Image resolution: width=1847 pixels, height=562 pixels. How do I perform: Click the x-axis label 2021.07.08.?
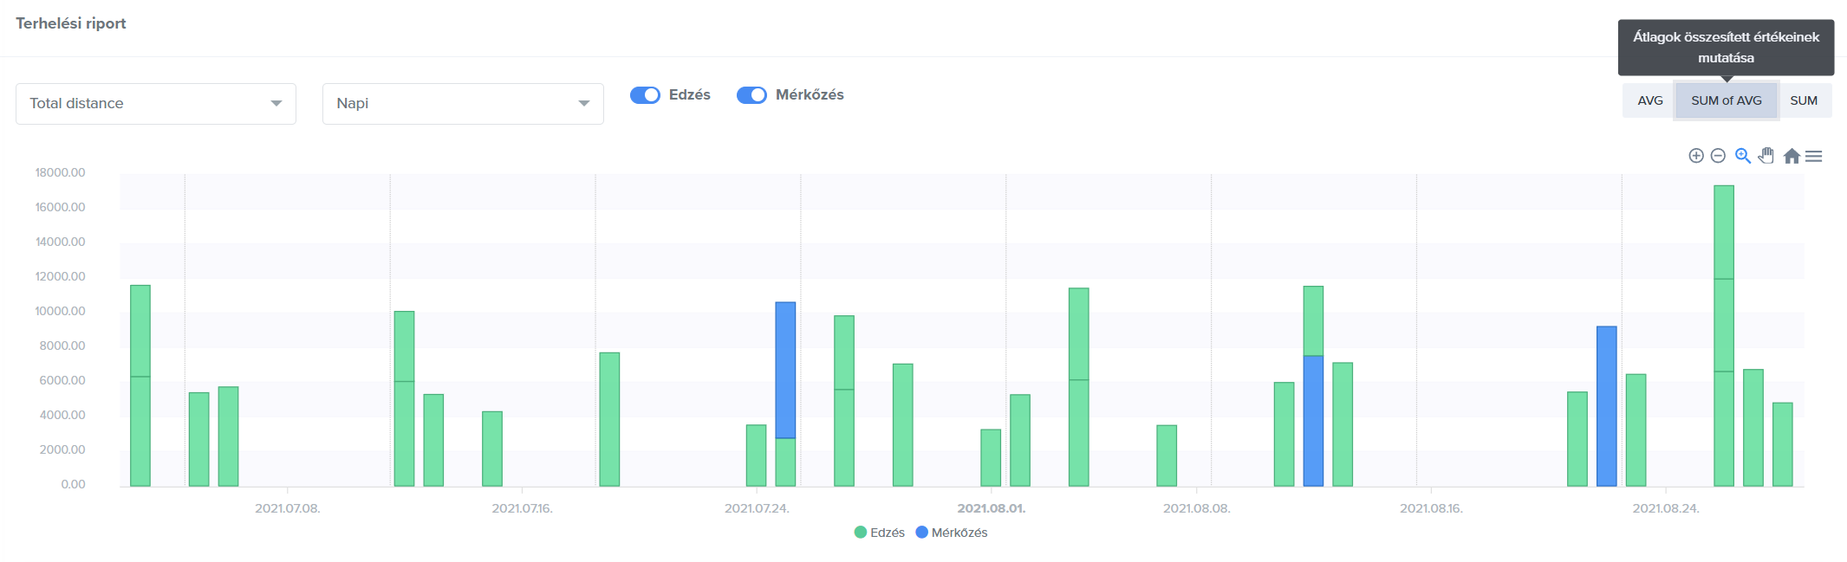(x=288, y=508)
